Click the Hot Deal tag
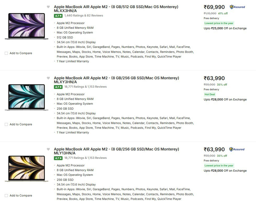256x202 pixels. [x=210, y=94]
